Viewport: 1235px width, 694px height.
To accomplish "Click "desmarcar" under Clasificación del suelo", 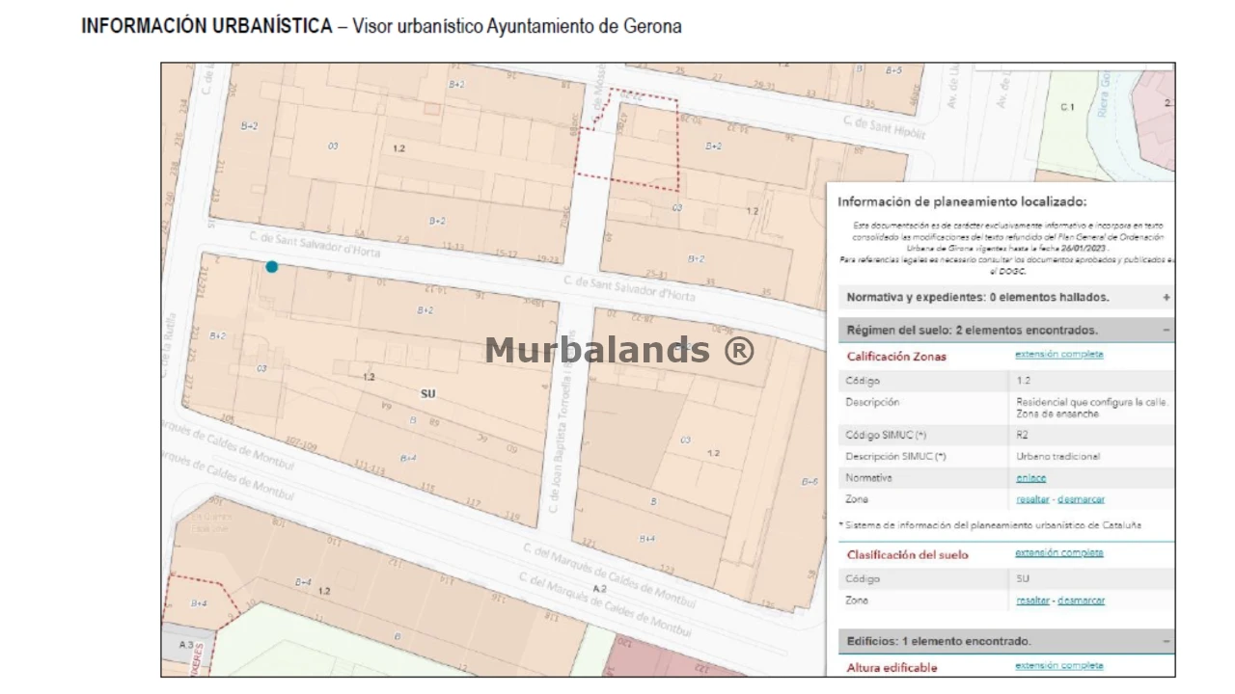I will pos(1081,601).
